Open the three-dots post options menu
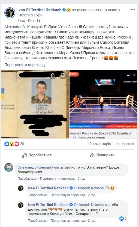This screenshot has height=227, width=139. (132, 9)
